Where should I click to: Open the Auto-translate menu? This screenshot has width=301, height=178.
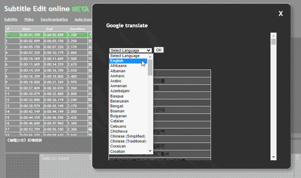(x=83, y=19)
